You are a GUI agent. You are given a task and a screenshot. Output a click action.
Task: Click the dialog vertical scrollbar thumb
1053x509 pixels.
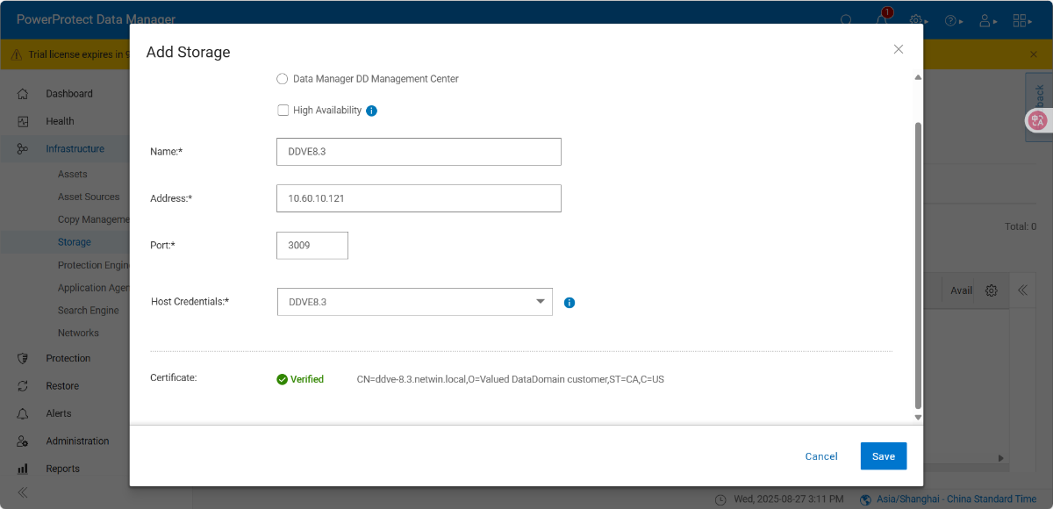tap(918, 265)
